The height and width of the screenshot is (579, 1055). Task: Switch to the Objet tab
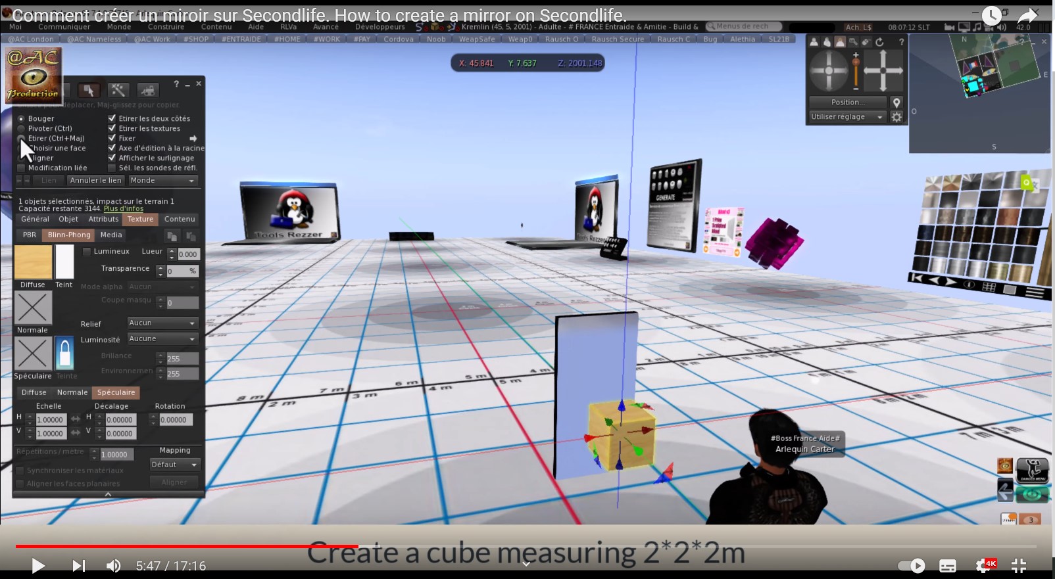coord(68,220)
